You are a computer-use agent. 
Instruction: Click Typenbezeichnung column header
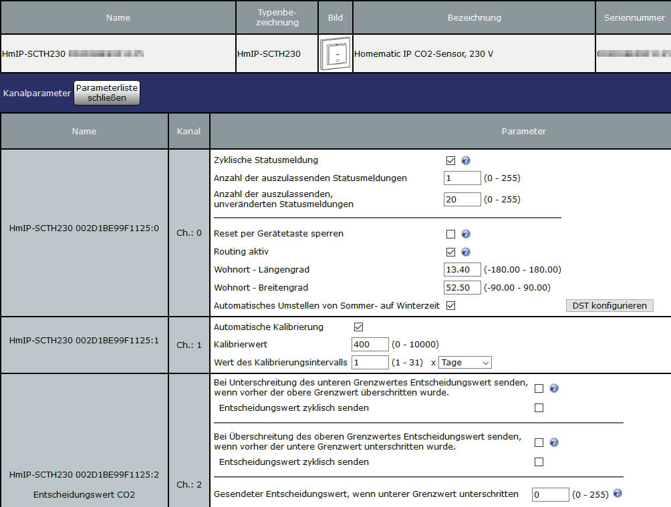pos(277,17)
